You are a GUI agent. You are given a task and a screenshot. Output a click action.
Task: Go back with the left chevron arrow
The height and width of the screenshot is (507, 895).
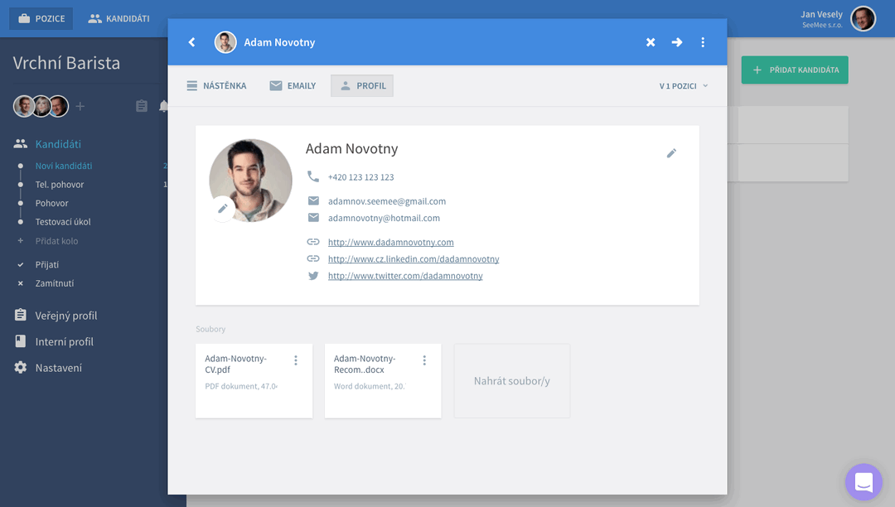point(191,42)
